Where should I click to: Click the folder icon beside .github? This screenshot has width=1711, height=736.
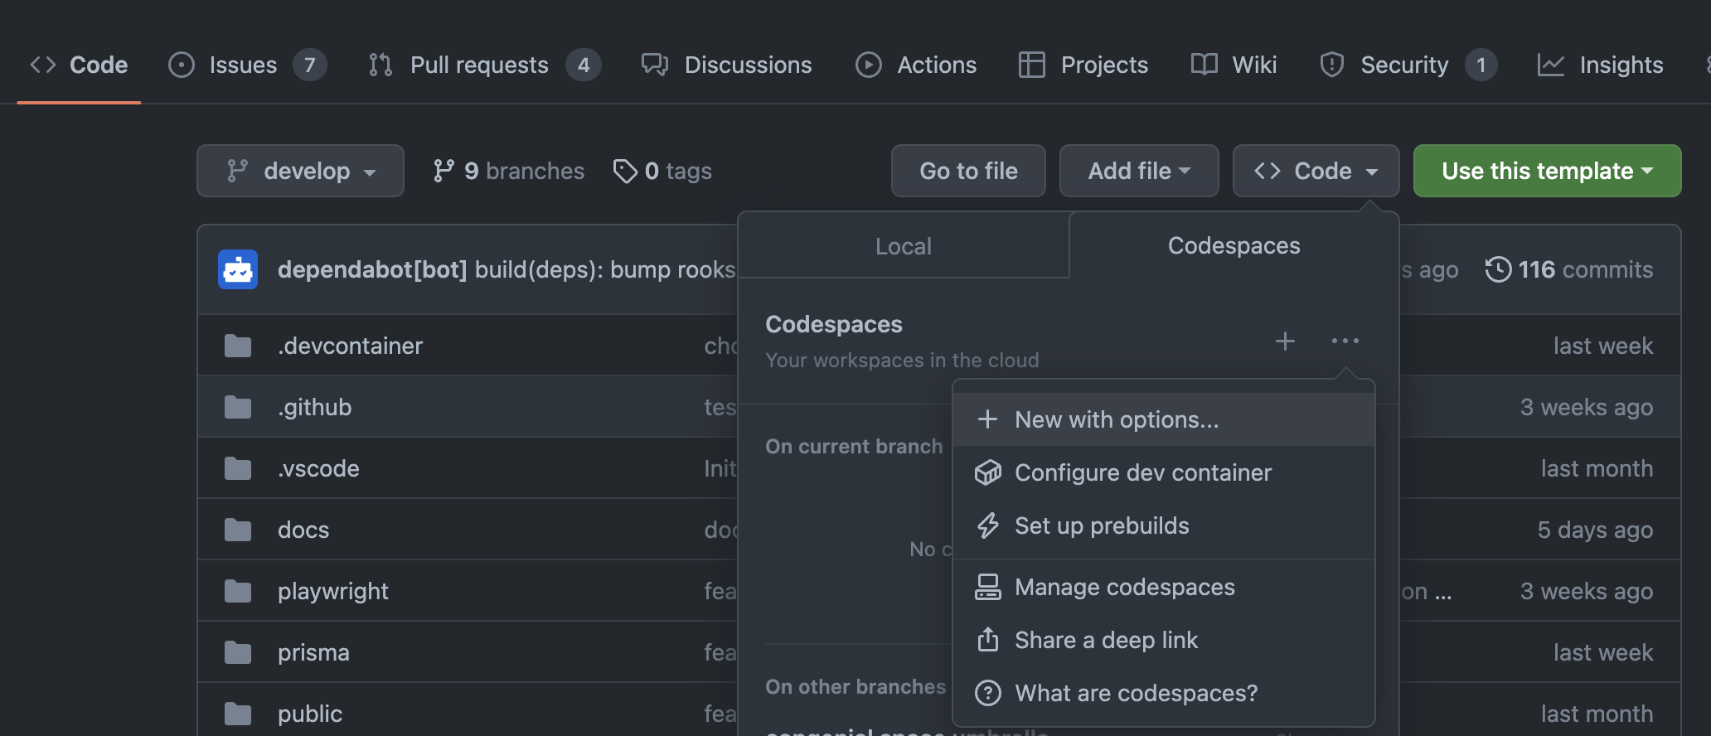pyautogui.click(x=238, y=407)
